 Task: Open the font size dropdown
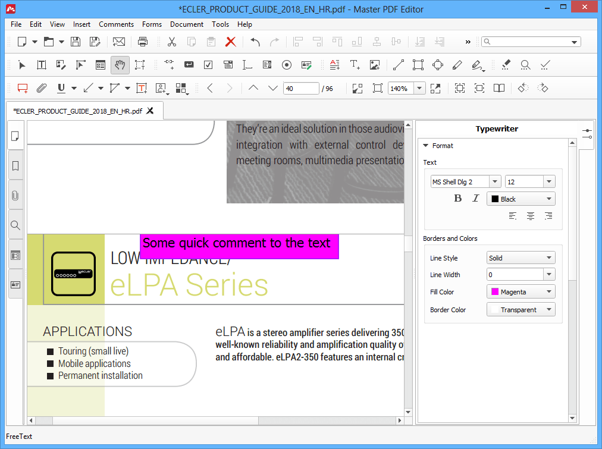(549, 181)
